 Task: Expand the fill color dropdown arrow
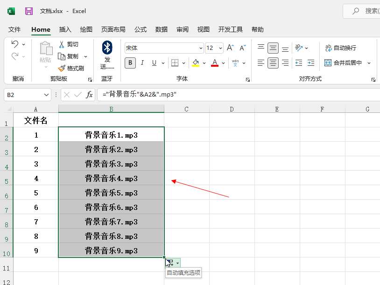coord(204,63)
